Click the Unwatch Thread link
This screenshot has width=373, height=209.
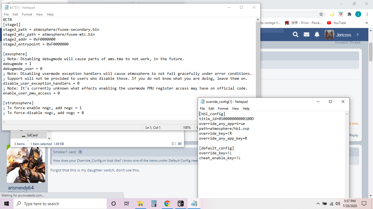(348, 42)
